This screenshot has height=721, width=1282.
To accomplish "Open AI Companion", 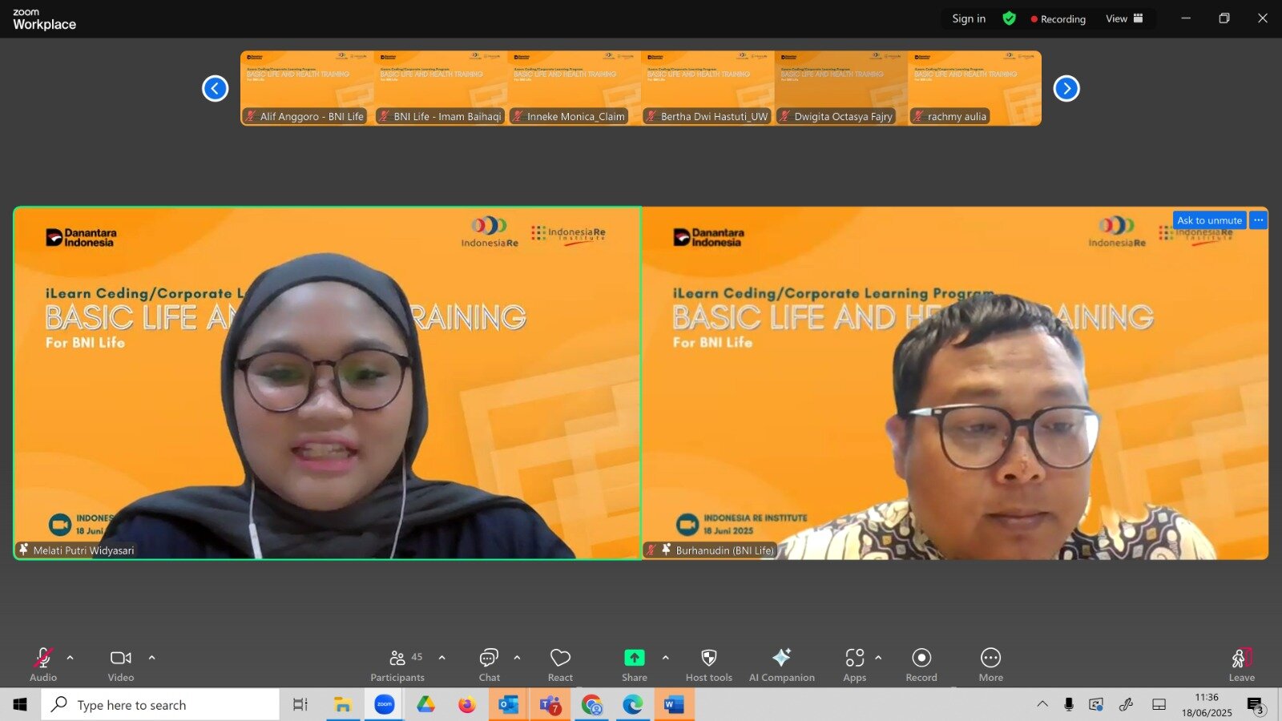I will click(781, 665).
